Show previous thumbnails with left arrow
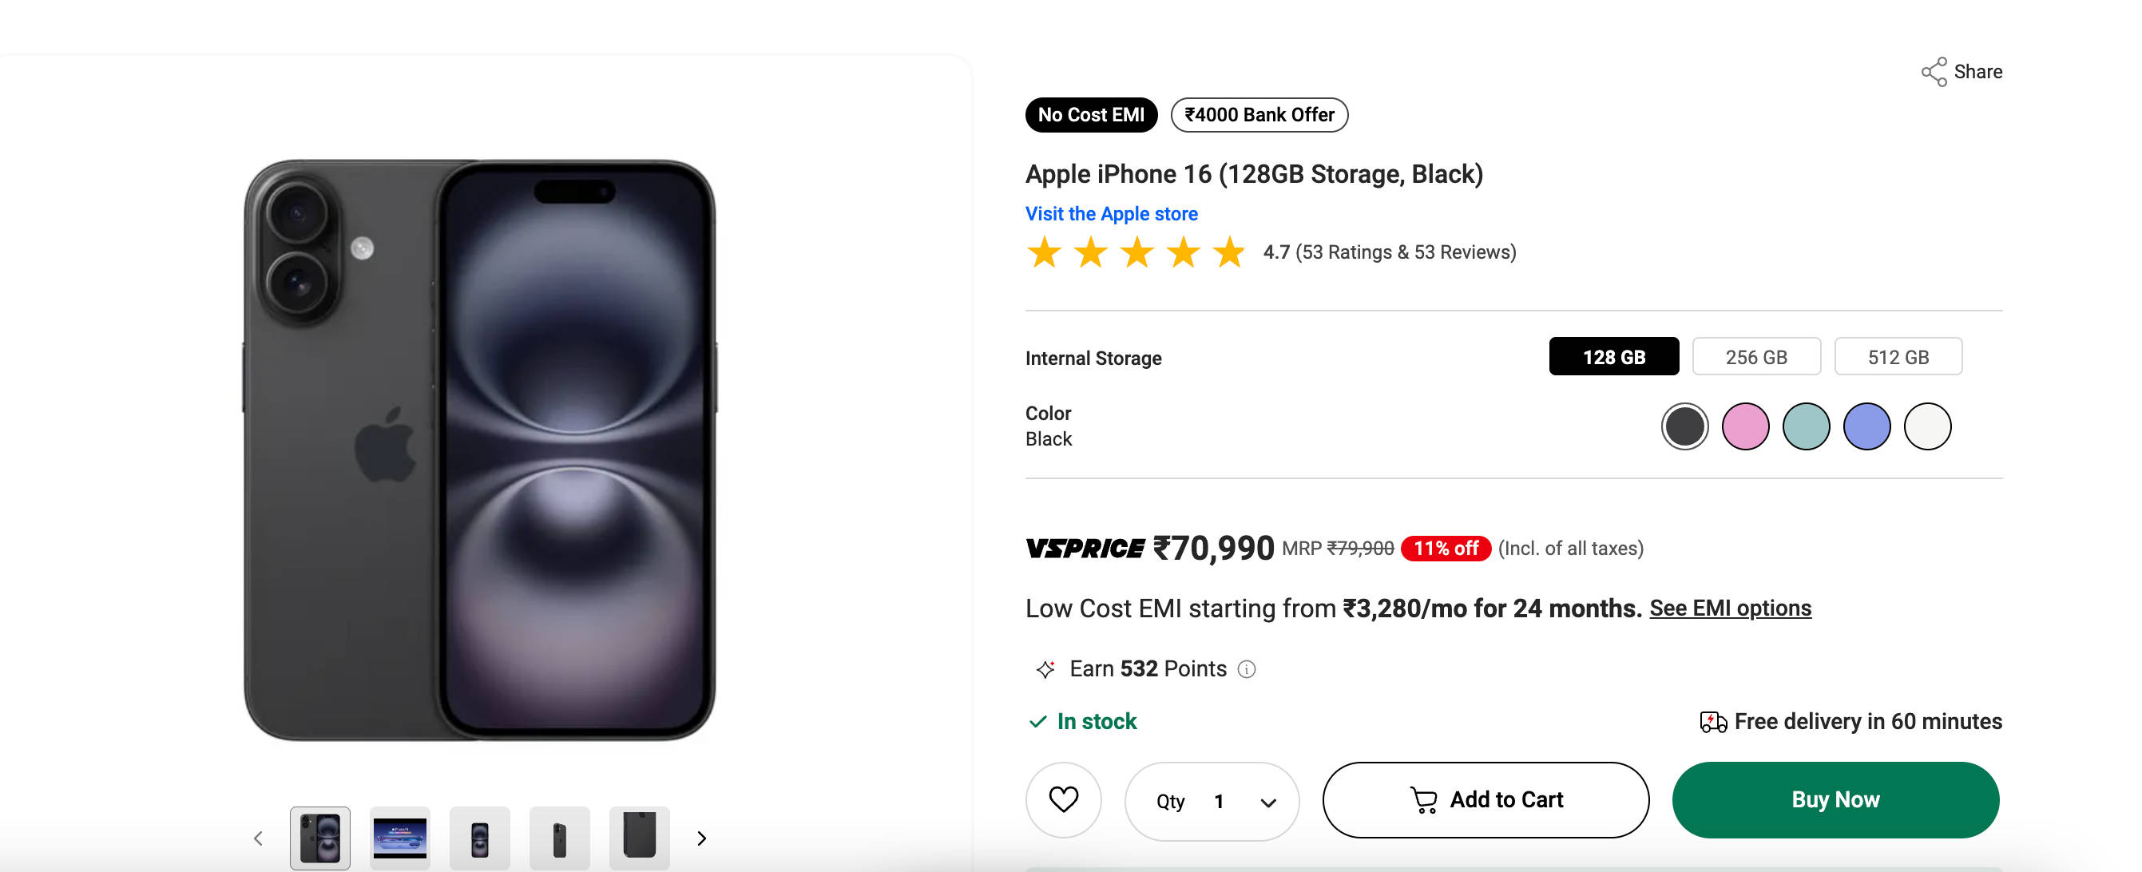Viewport: 2142px width, 872px height. pos(258,838)
